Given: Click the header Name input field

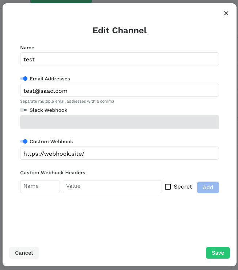Looking at the screenshot, I should click(x=40, y=187).
